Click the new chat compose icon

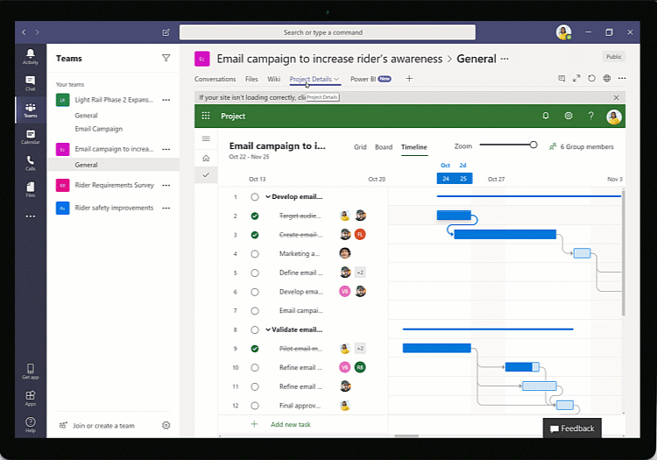point(166,32)
